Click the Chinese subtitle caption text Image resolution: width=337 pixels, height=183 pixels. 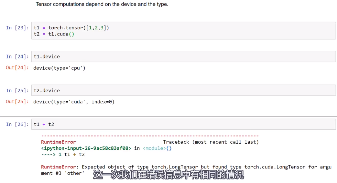168,175
